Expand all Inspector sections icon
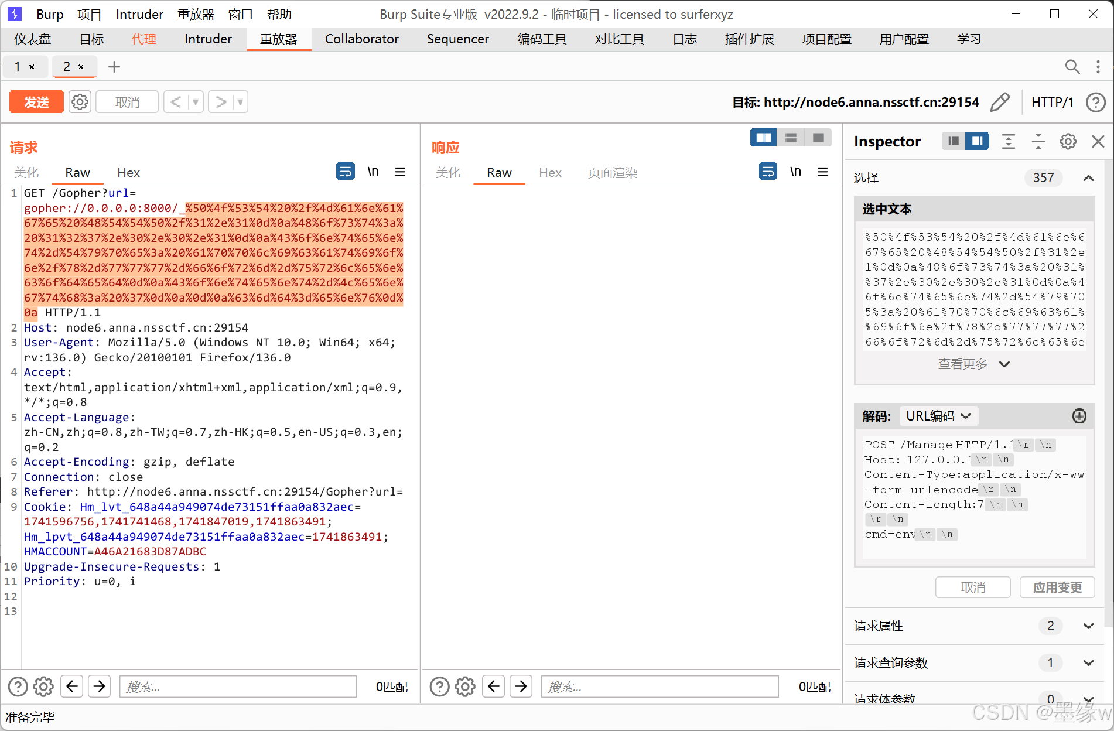Screen dimensions: 1114x731 pos(1008,141)
